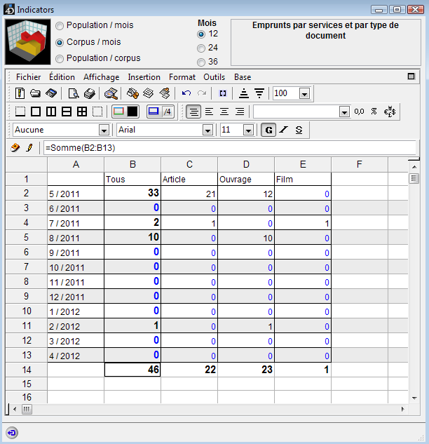Choose 36 months radio option
Screen dimensions: 429x444
tap(201, 62)
